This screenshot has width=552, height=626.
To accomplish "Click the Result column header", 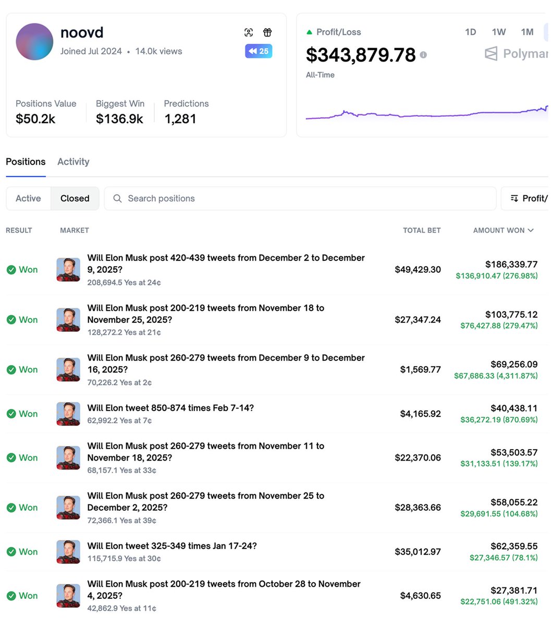I will coord(19,230).
